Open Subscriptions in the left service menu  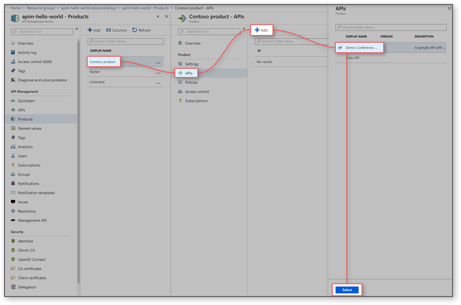[x=29, y=165]
